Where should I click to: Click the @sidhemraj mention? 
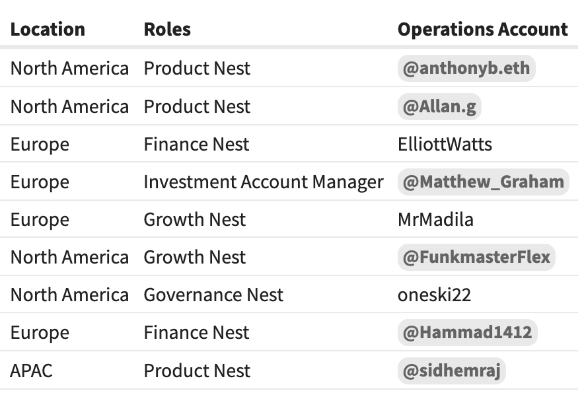coord(451,371)
